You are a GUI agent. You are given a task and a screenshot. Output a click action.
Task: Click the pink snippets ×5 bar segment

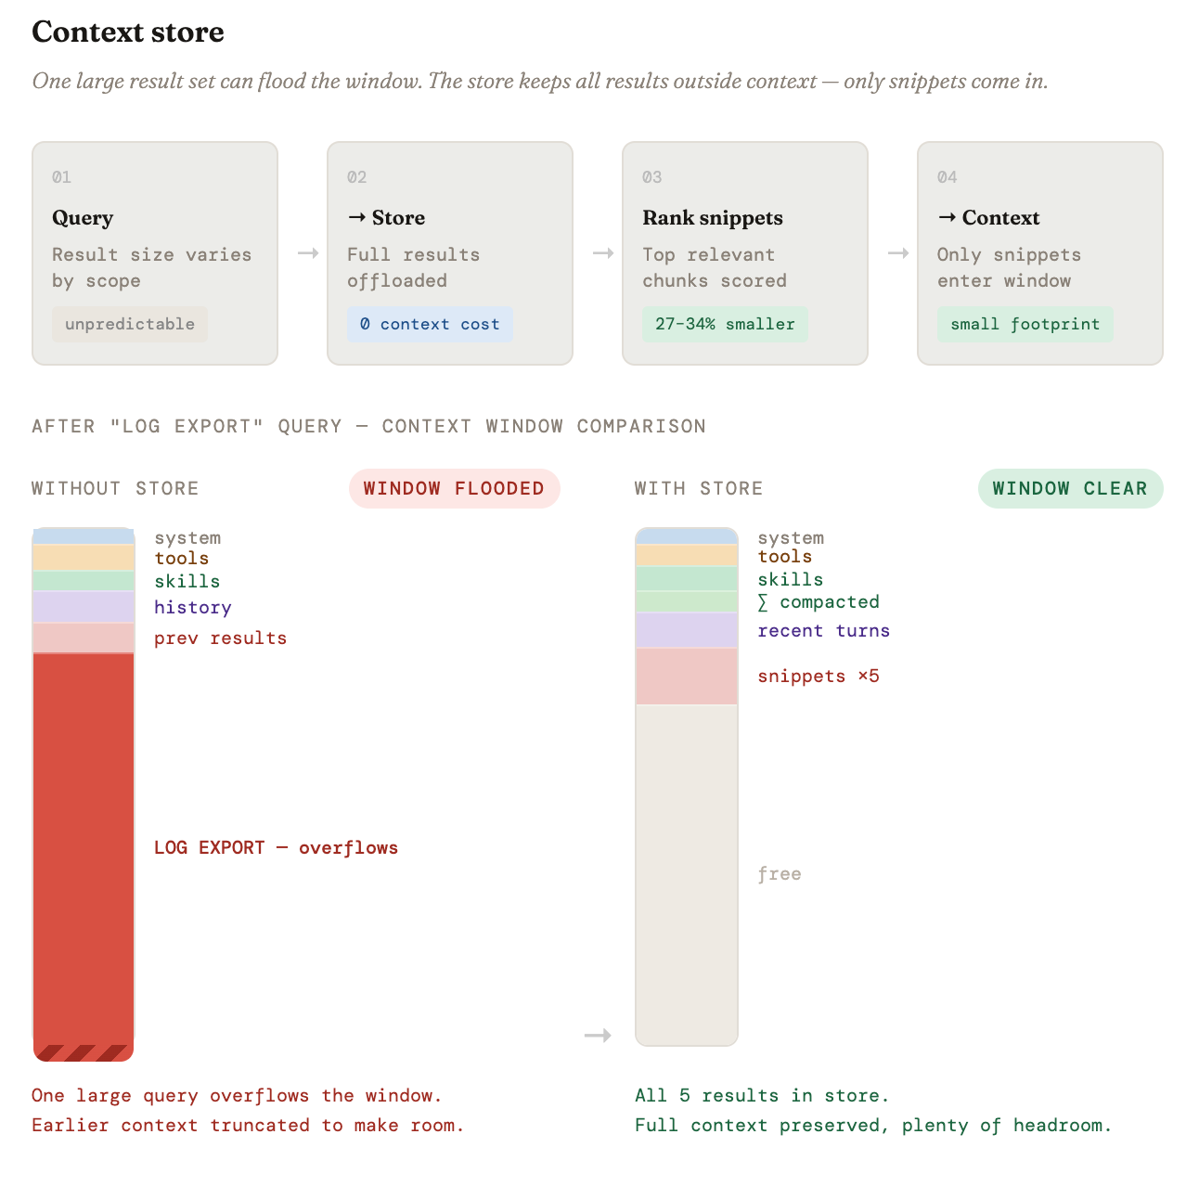(x=687, y=677)
